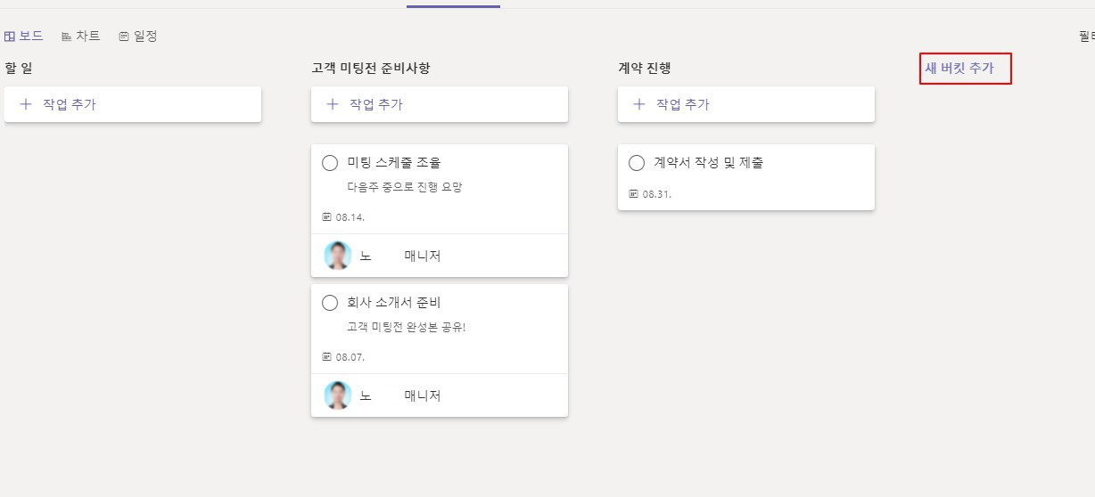Open the filter menu at top right
This screenshot has width=1095, height=497.
pyautogui.click(x=1086, y=37)
